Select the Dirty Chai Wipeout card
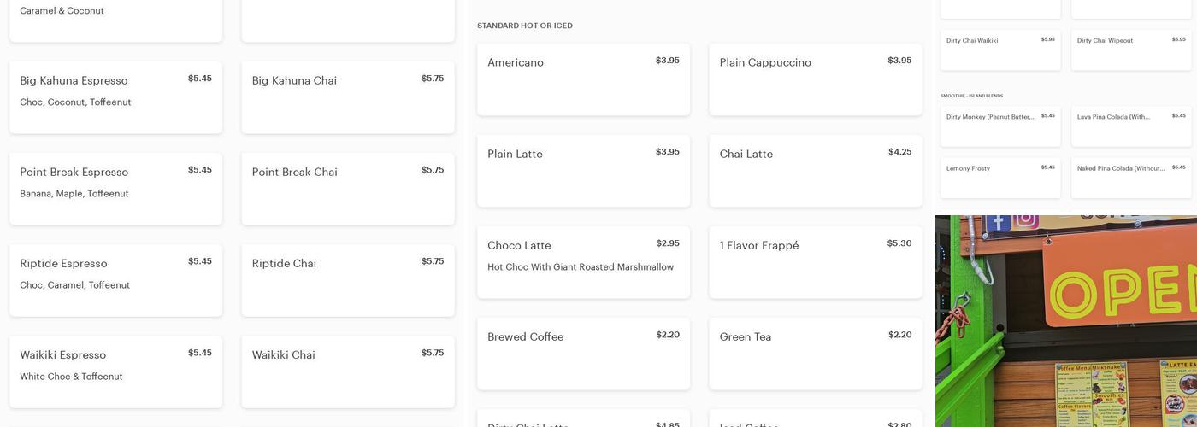1197x427 pixels. pos(1131,50)
